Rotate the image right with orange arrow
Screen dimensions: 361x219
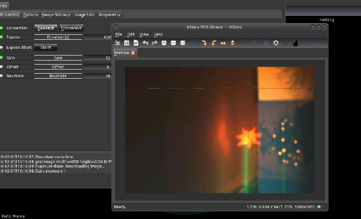pos(204,43)
